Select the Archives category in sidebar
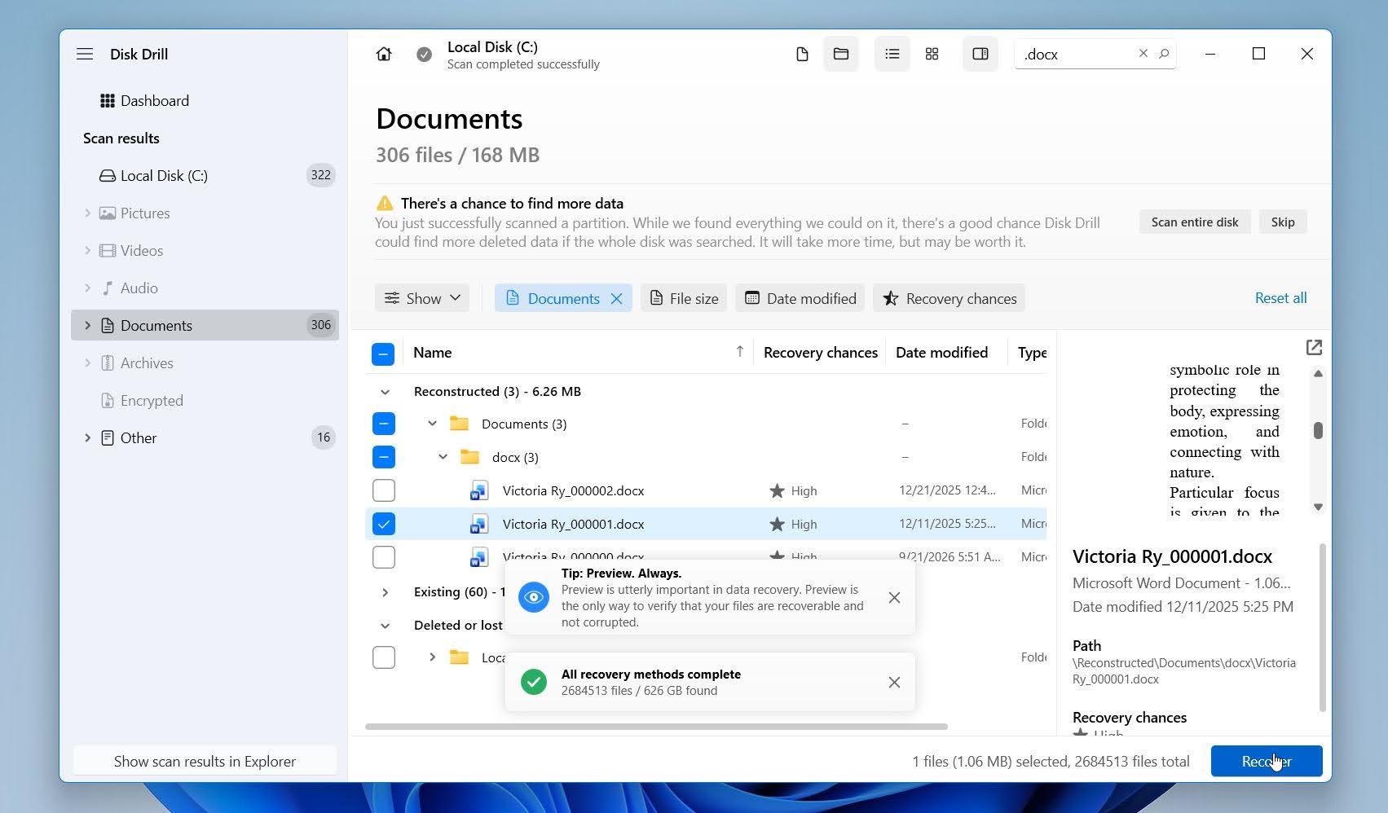The width and height of the screenshot is (1388, 813). (205, 363)
